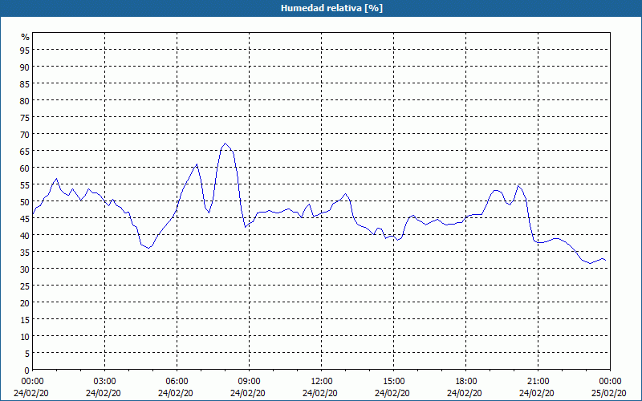Click the 06:00 time label

(177, 382)
